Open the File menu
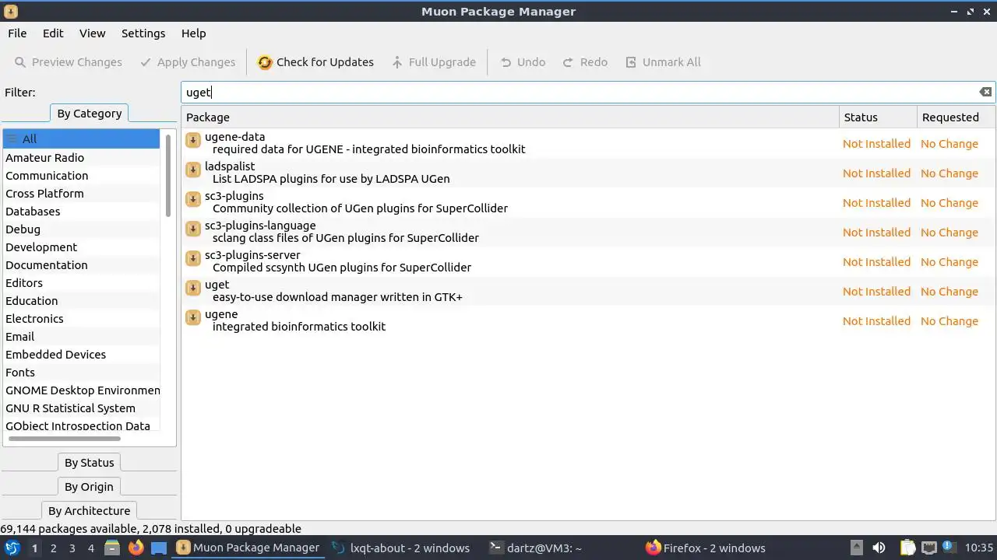997x560 pixels. 17,33
